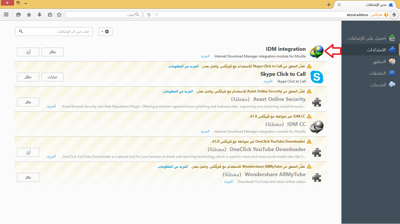Open a new tab with the plus icon

click(x=329, y=5)
